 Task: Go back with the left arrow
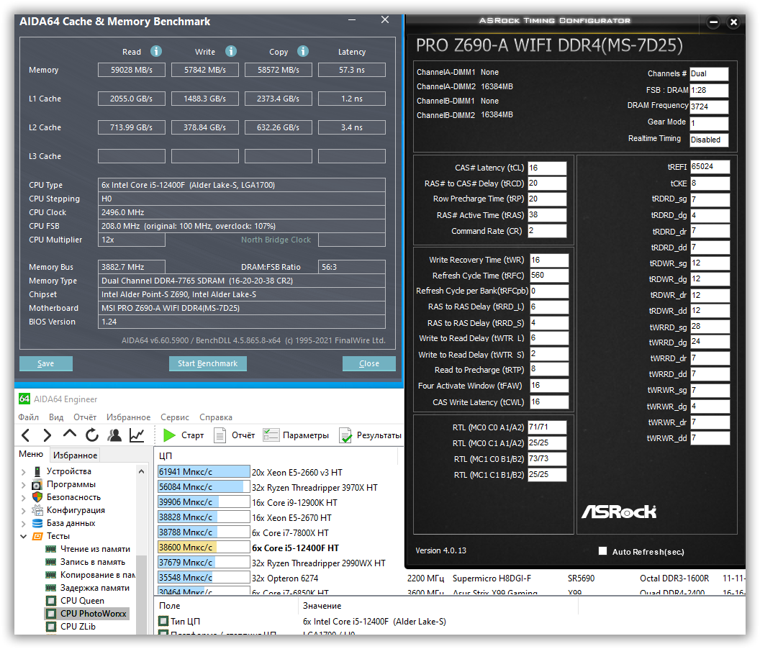coord(26,435)
